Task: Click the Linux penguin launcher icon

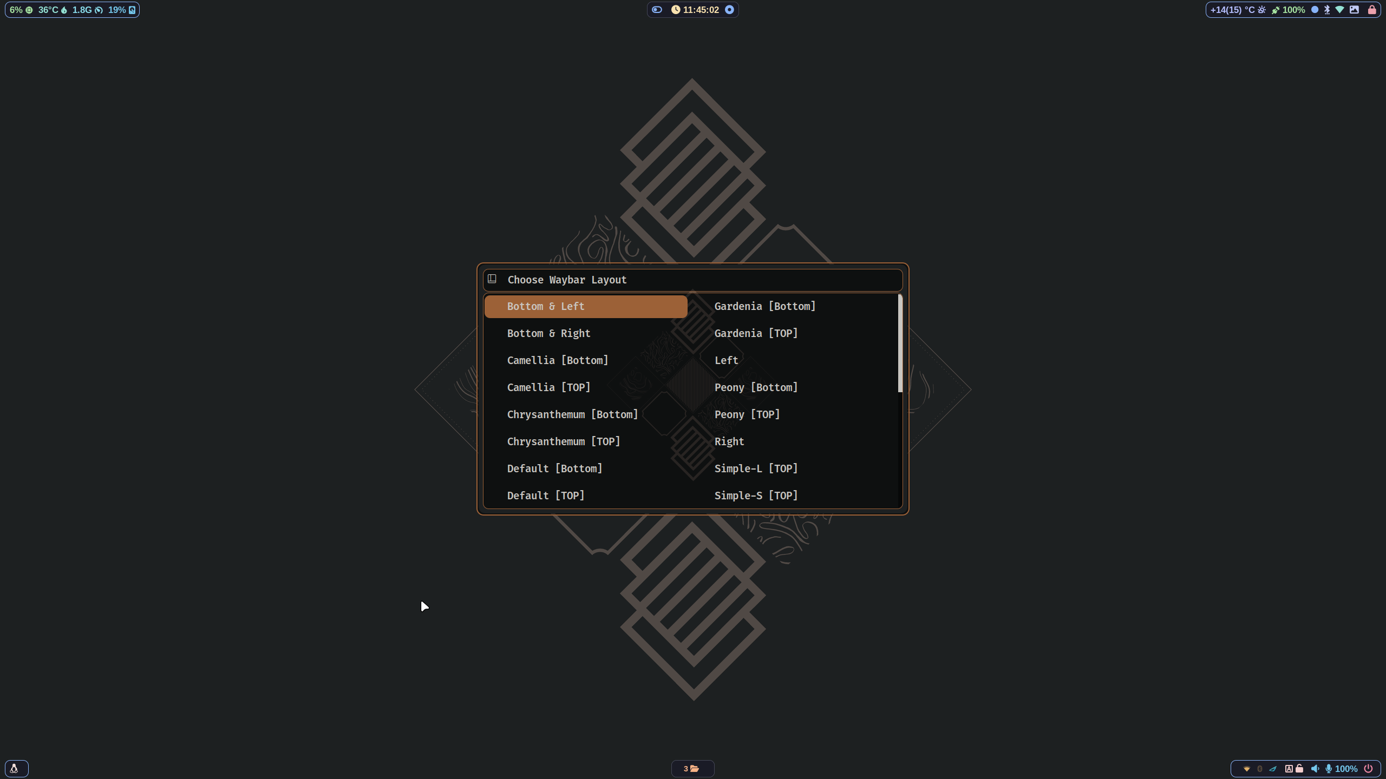Action: [14, 769]
